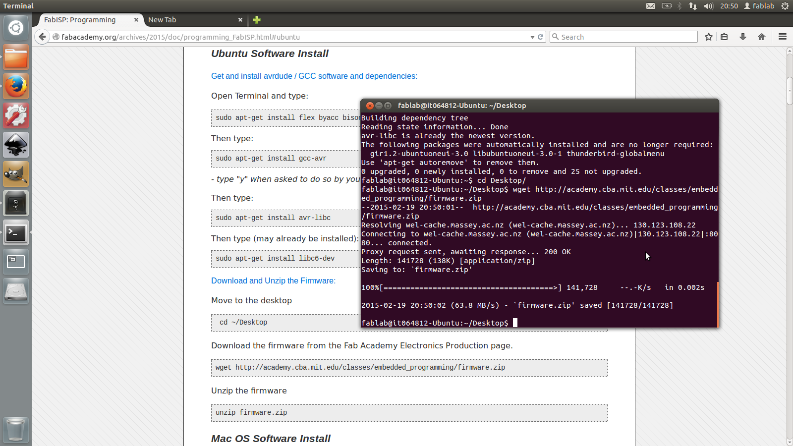This screenshot has height=446, width=793.
Task: Open the mail envelope indicator in top panel
Action: 651,6
